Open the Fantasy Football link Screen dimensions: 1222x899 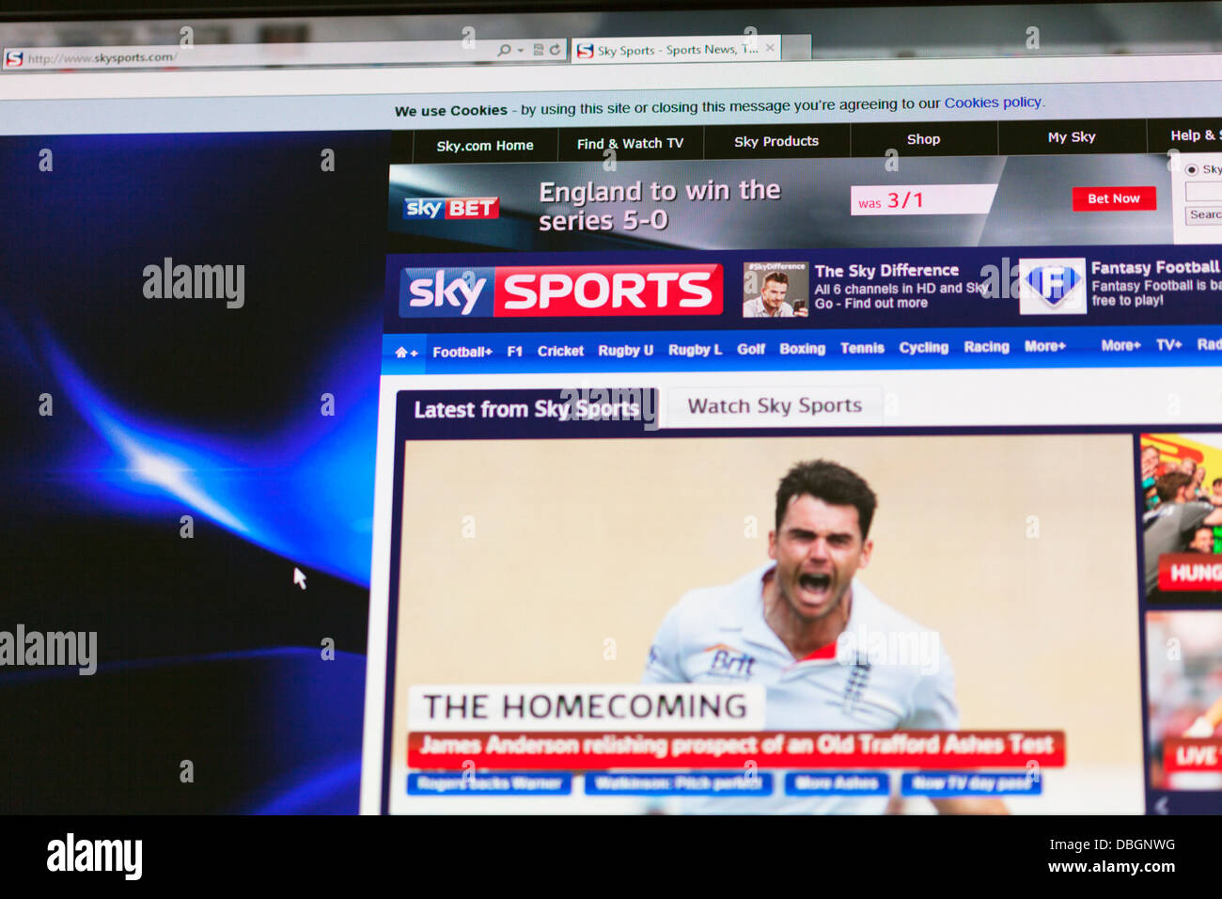(1155, 267)
